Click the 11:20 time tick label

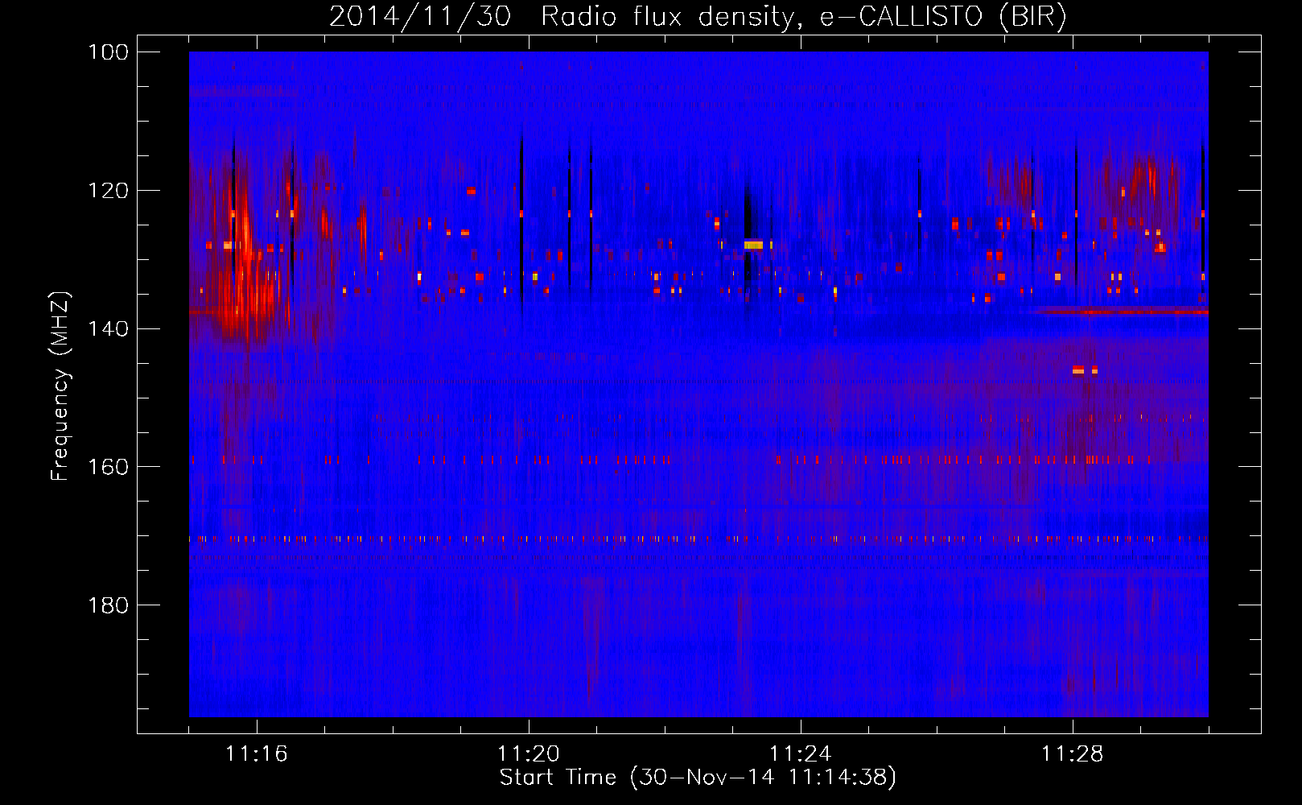pyautogui.click(x=529, y=754)
